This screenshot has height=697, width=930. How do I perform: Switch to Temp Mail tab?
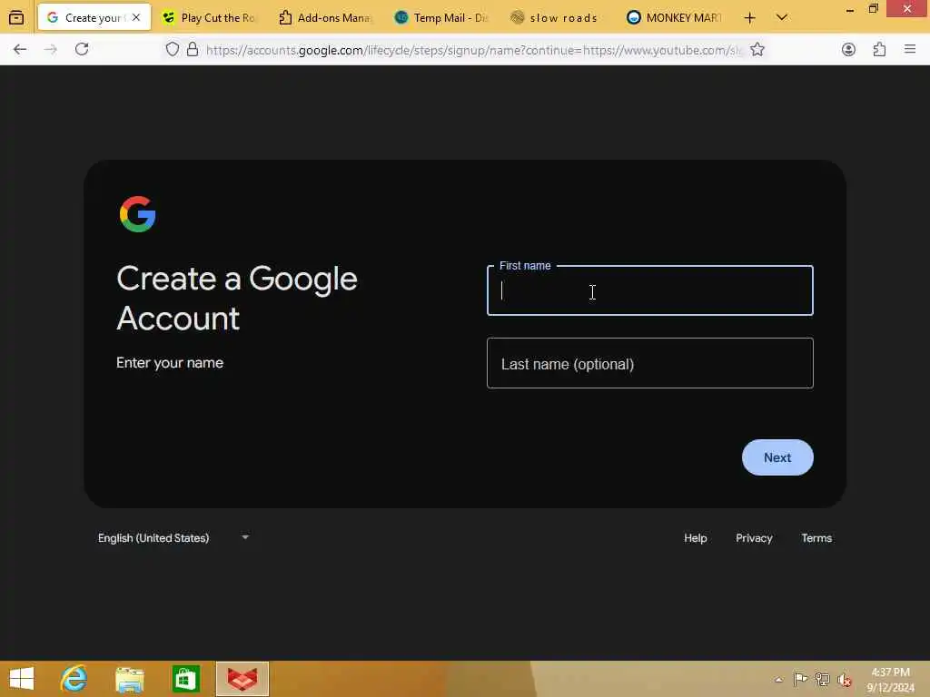(x=441, y=18)
